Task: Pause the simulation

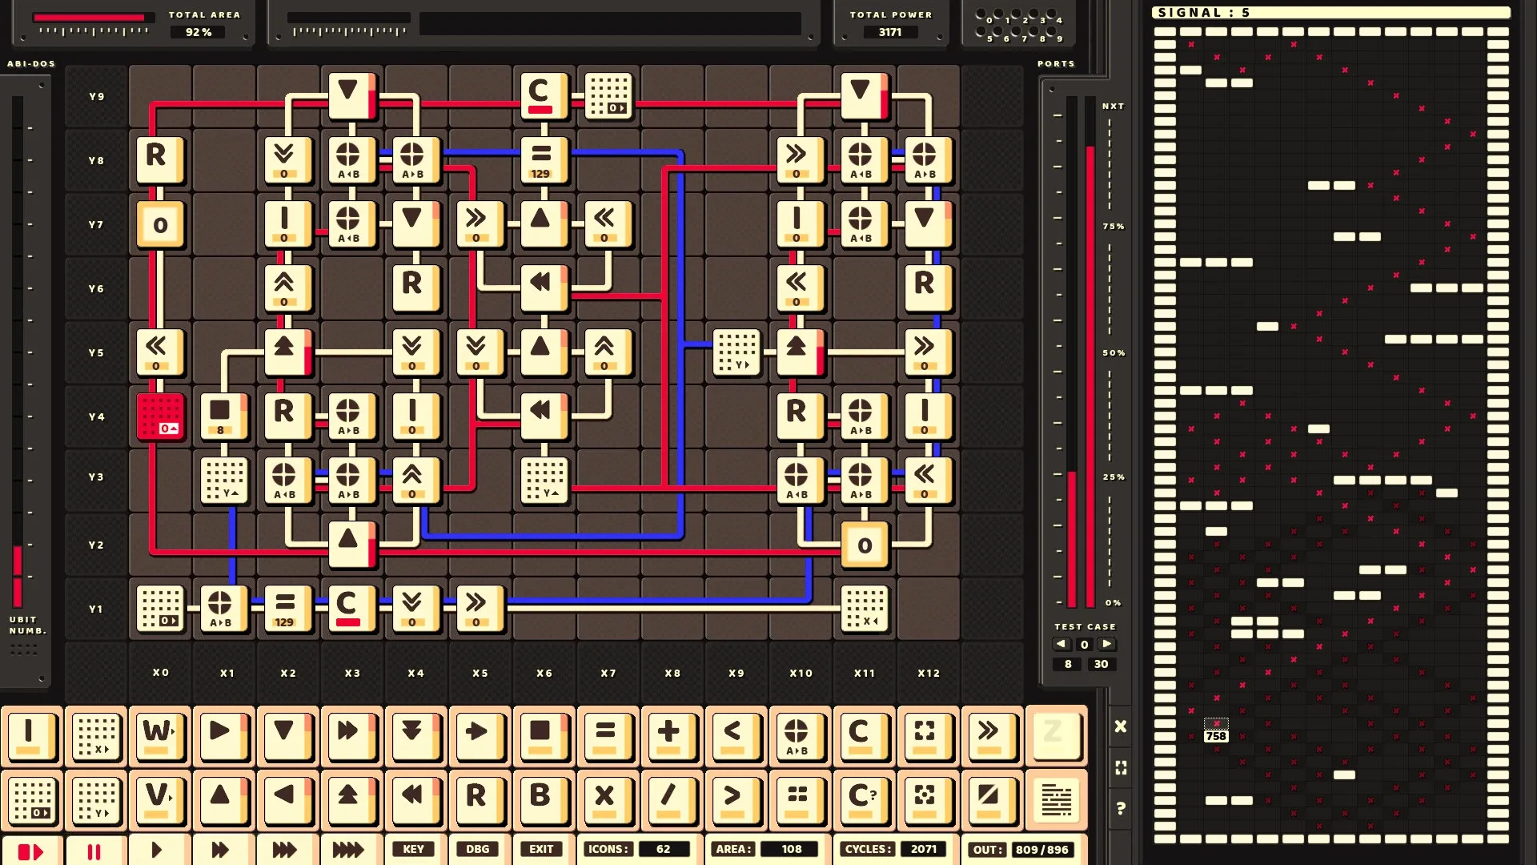Action: 94,851
